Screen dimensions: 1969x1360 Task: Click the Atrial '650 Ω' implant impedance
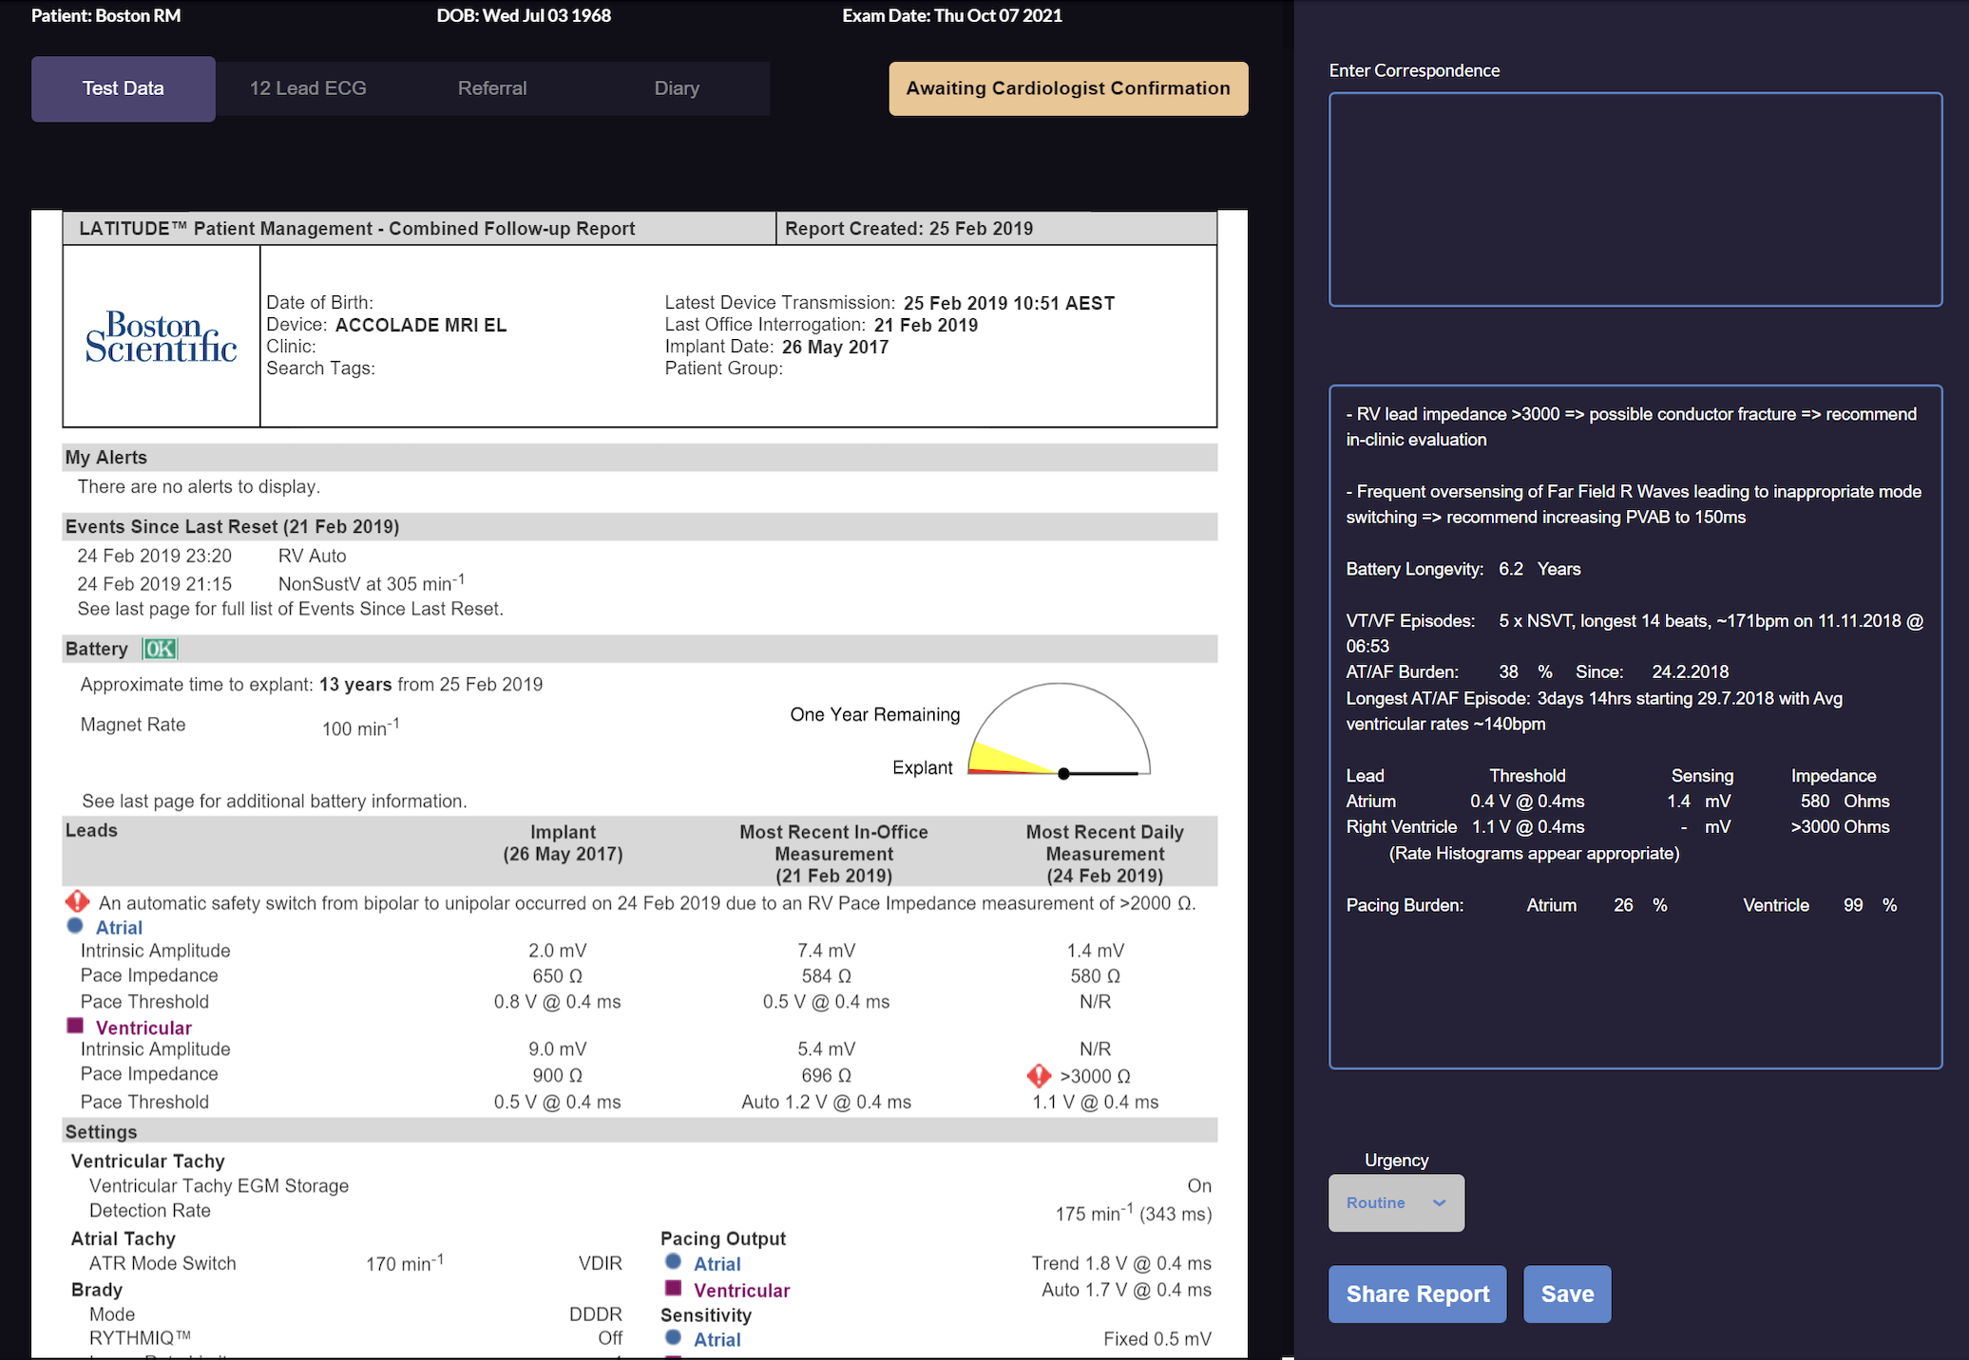click(557, 975)
